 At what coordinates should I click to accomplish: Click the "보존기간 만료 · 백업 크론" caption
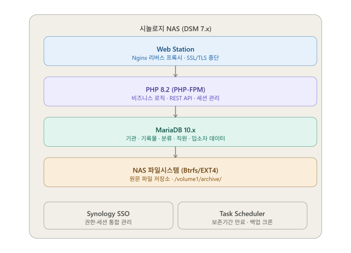(242, 222)
